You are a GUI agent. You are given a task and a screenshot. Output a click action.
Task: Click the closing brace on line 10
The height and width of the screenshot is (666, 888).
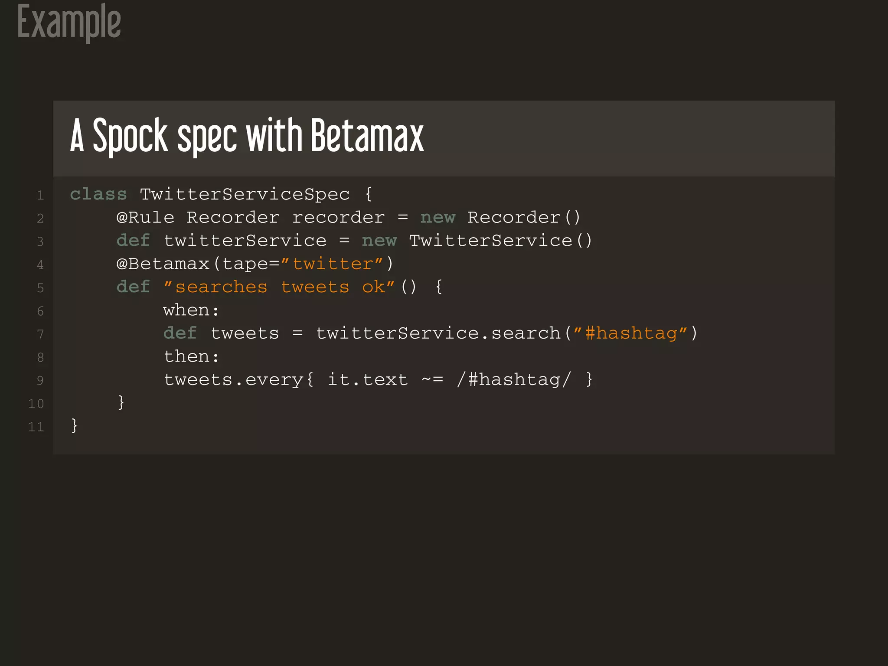pyautogui.click(x=121, y=402)
